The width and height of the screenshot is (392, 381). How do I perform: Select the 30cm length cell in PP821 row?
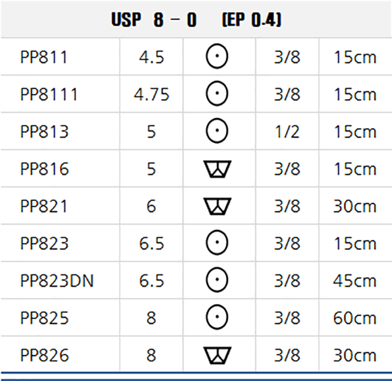[354, 206]
